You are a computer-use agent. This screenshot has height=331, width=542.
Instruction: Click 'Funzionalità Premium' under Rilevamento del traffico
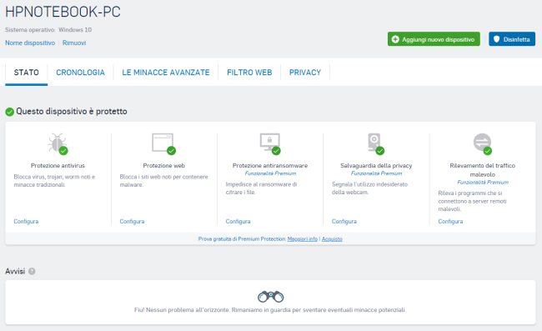pos(483,182)
